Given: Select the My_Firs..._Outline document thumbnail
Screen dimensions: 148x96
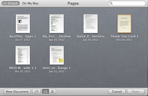Looking at the screenshot, I should [x=57, y=24].
